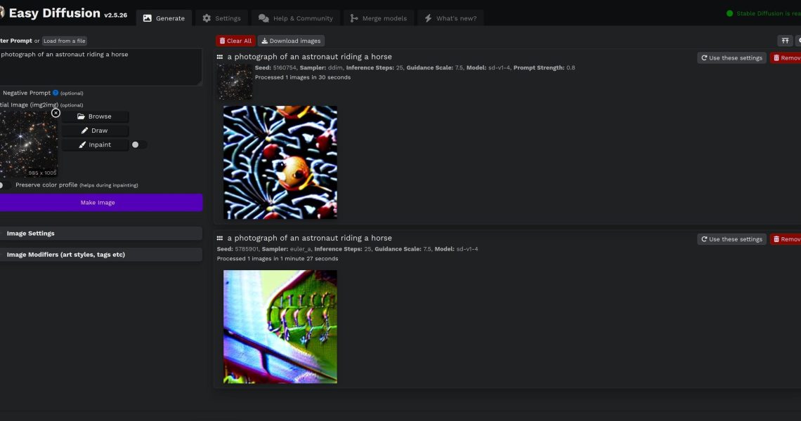Click small galaxy source thumbnail in first task
Screen dimensions: 801x421
coord(235,81)
